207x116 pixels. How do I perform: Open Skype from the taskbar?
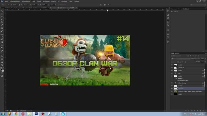(x=63, y=114)
